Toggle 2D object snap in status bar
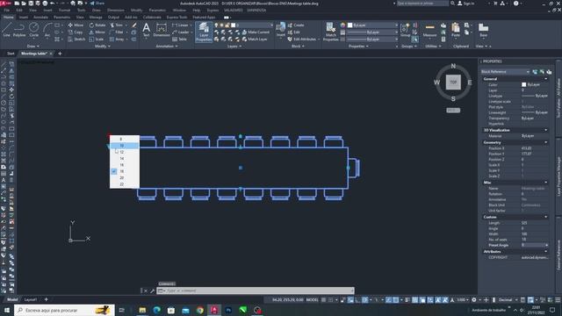562x316 pixels. click(396, 299)
